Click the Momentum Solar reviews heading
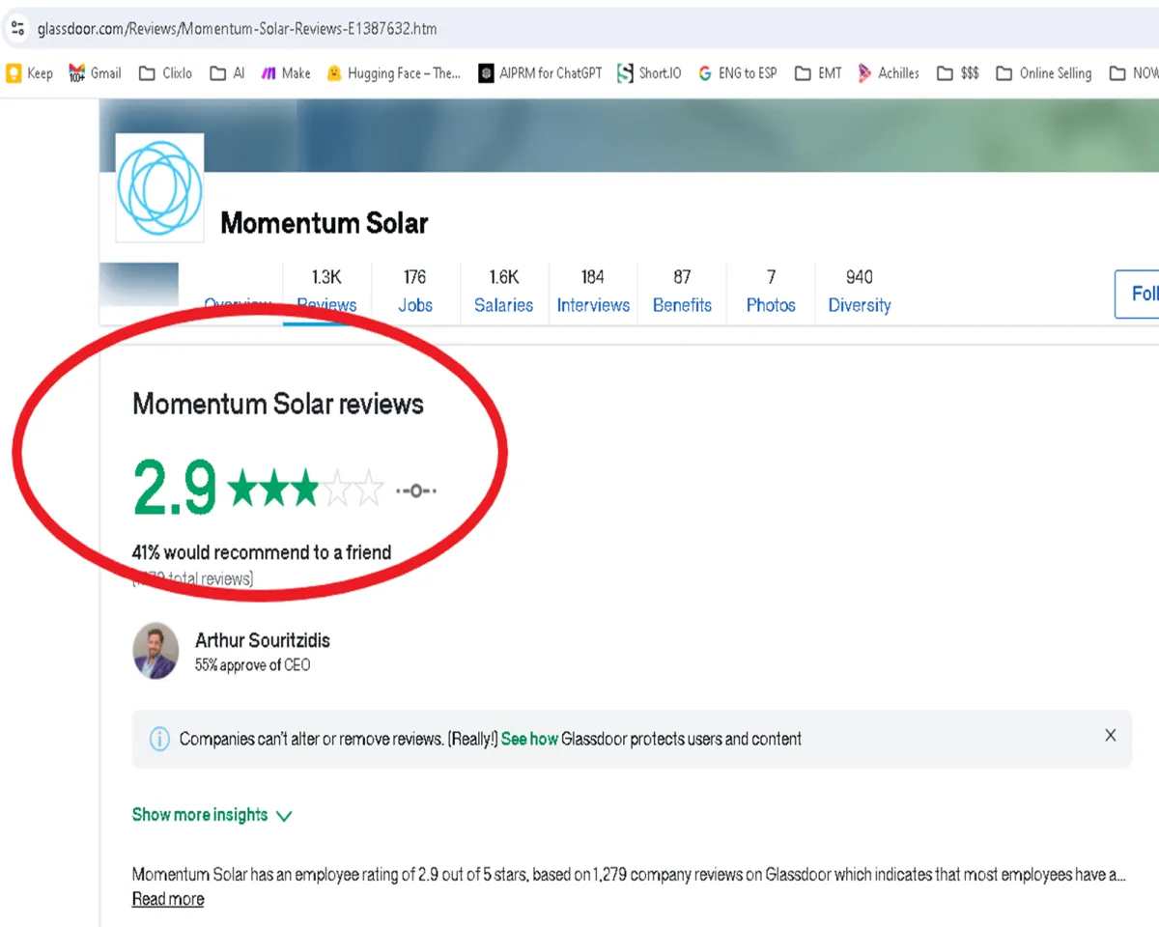 278,404
